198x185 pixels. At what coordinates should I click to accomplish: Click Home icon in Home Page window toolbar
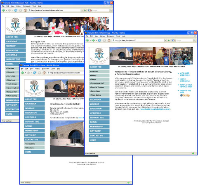tap(109, 40)
